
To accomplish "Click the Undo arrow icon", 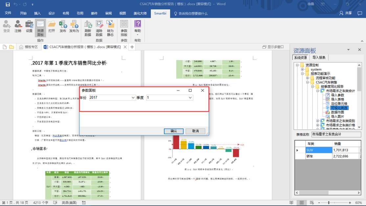I will [x=15, y=4].
